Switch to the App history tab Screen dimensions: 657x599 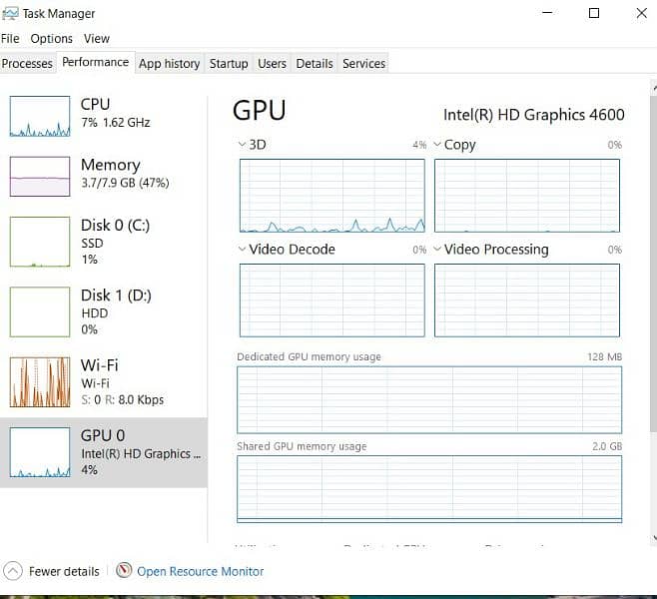(170, 63)
